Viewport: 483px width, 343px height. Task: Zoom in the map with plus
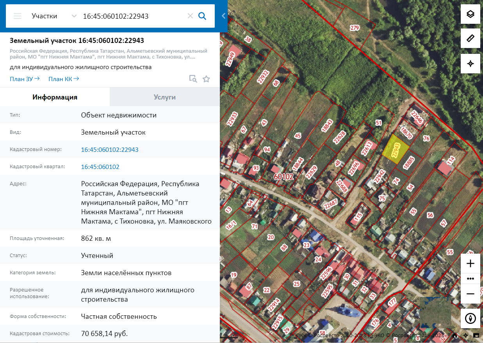(471, 263)
